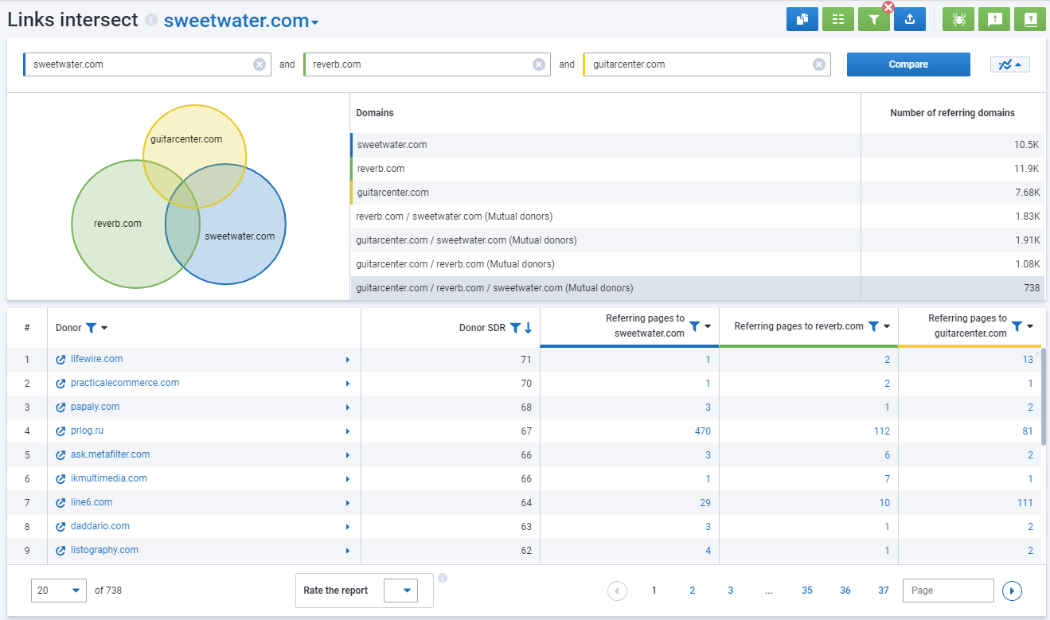Screen dimensions: 1050x620
Task: Clear the reverb.com domain field
Action: tap(539, 64)
